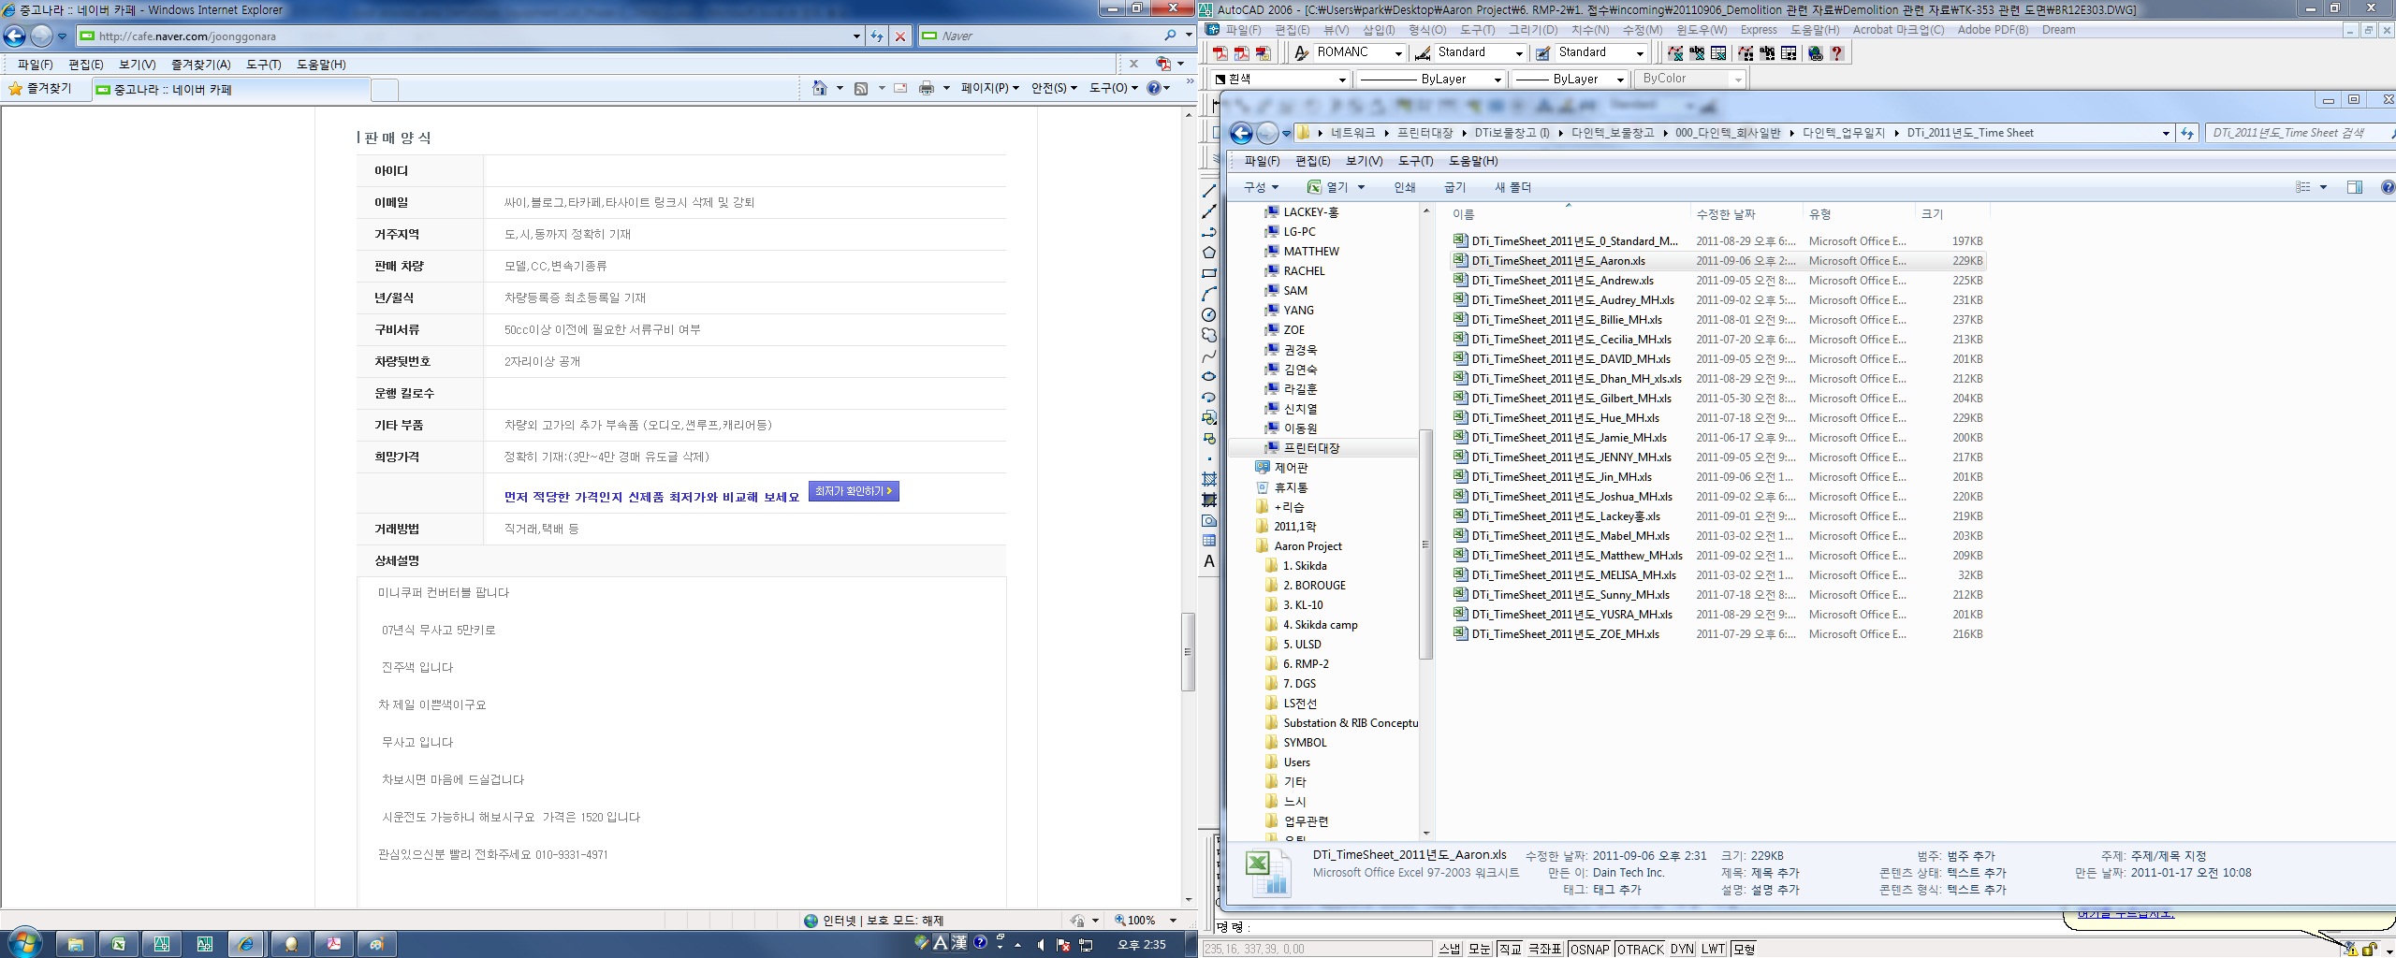Refresh the Explorer address bar
The width and height of the screenshot is (2396, 958).
coord(2187,133)
